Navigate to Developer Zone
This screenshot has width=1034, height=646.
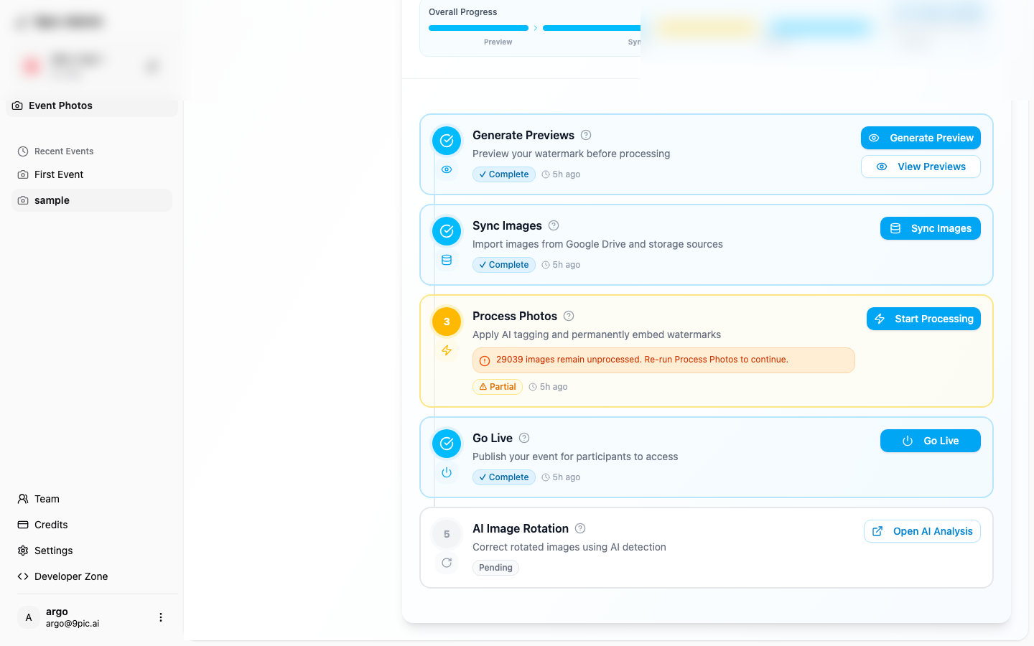[70, 576]
